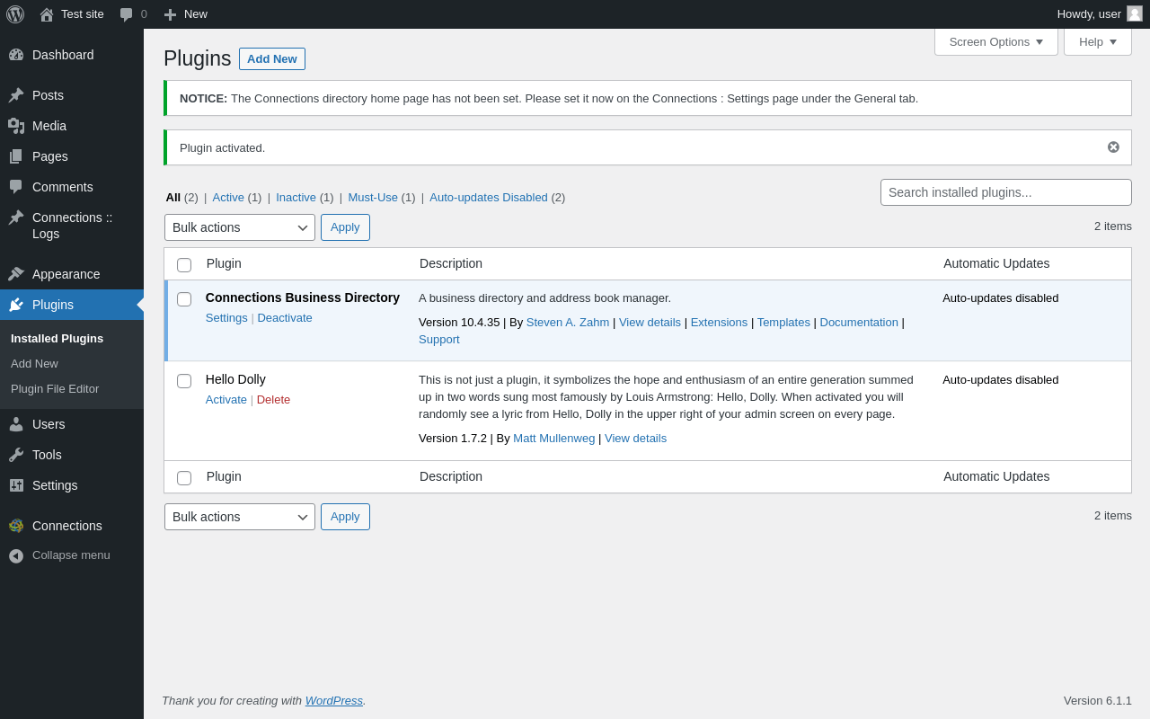Viewport: 1150px width, 719px height.
Task: Click the Tools wrench icon
Action: point(16,455)
